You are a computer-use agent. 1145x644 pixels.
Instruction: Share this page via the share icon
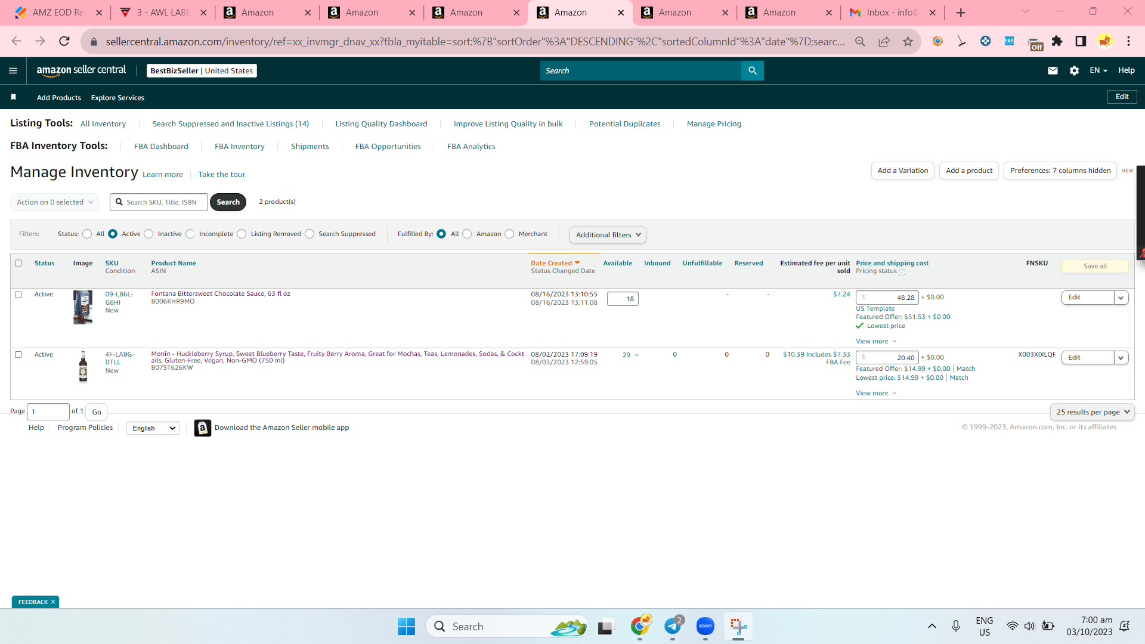(x=884, y=41)
